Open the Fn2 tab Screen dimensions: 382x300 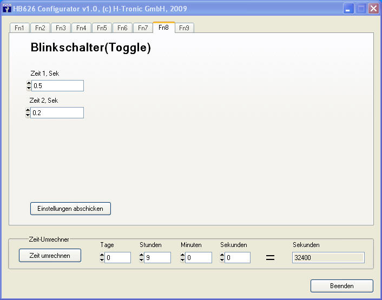click(40, 28)
